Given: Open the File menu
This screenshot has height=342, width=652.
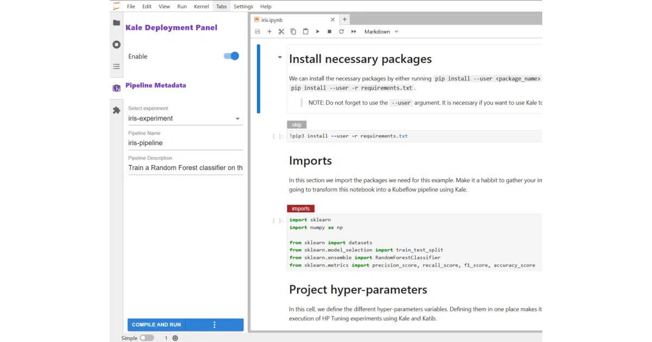Looking at the screenshot, I should pos(131,7).
